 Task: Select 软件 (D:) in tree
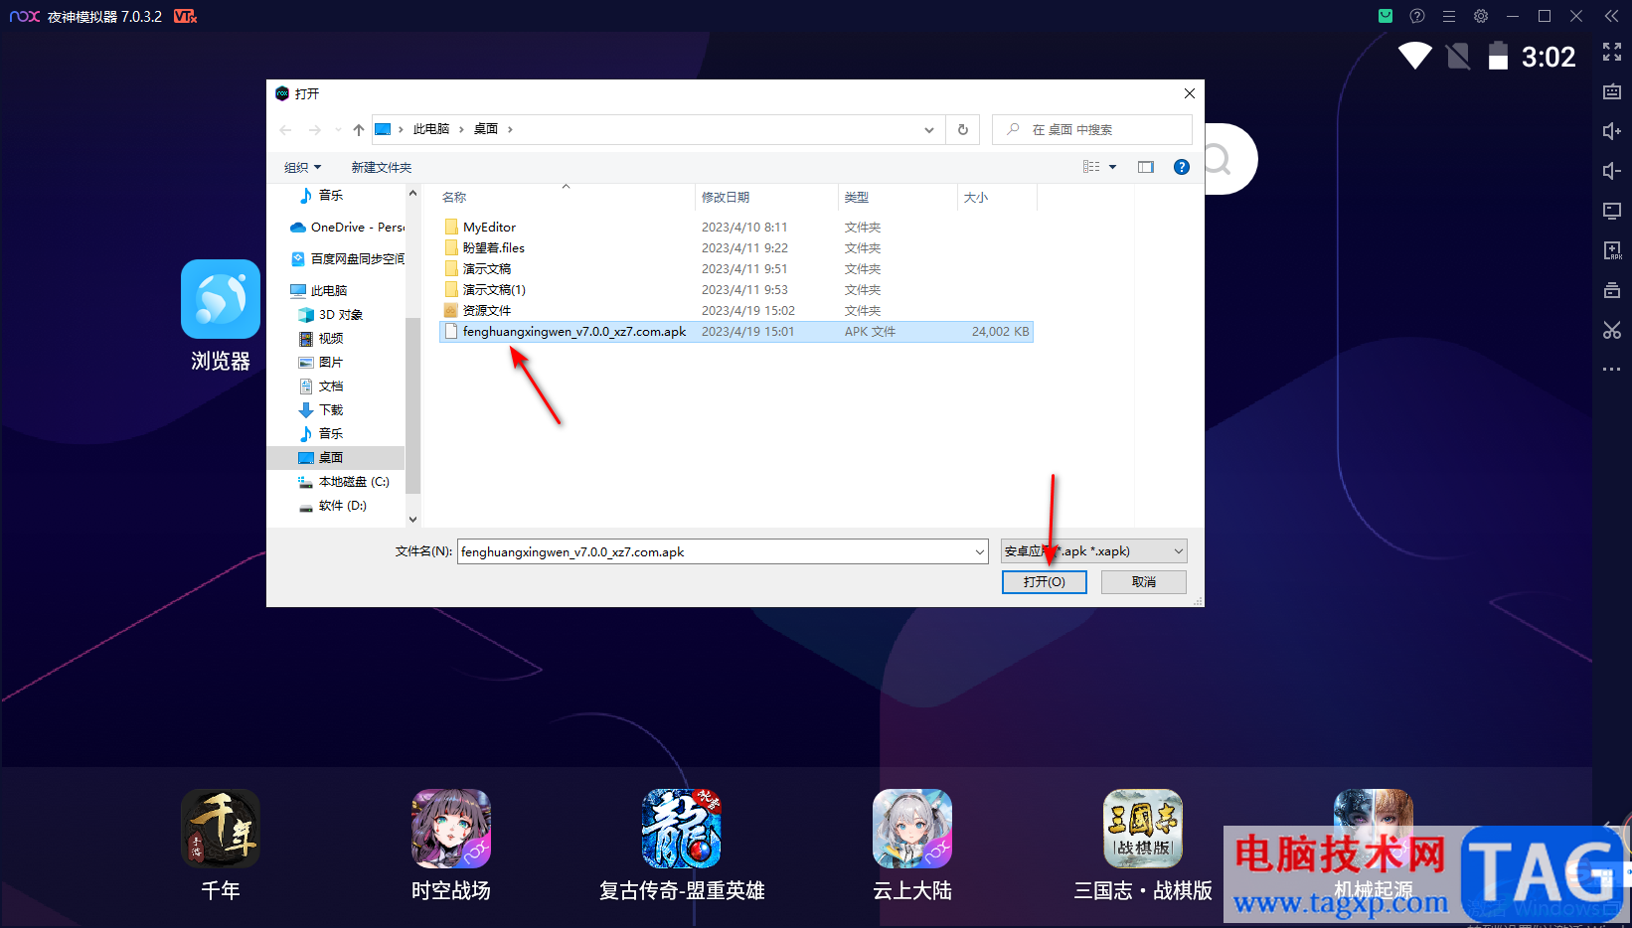(333, 506)
